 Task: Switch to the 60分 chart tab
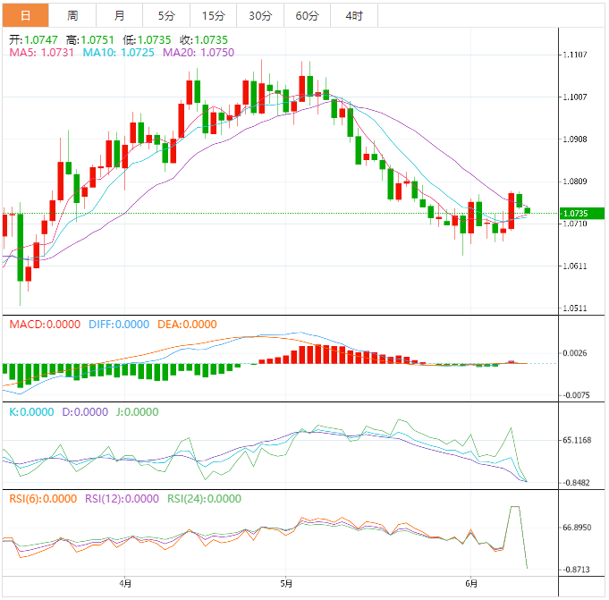click(307, 16)
